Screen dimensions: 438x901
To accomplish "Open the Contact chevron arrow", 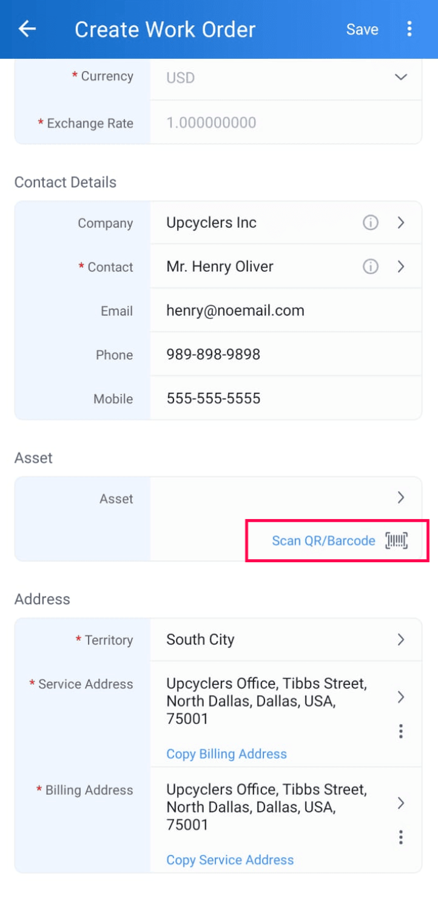I will pyautogui.click(x=400, y=267).
